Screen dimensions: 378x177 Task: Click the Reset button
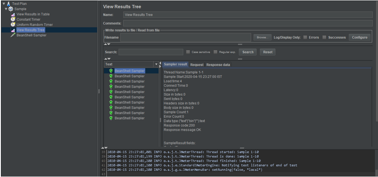pos(268,52)
